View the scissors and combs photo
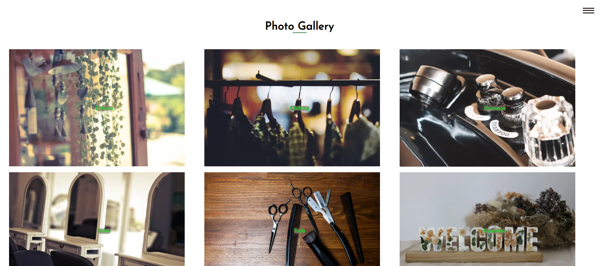This screenshot has height=266, width=599. pyautogui.click(x=292, y=219)
